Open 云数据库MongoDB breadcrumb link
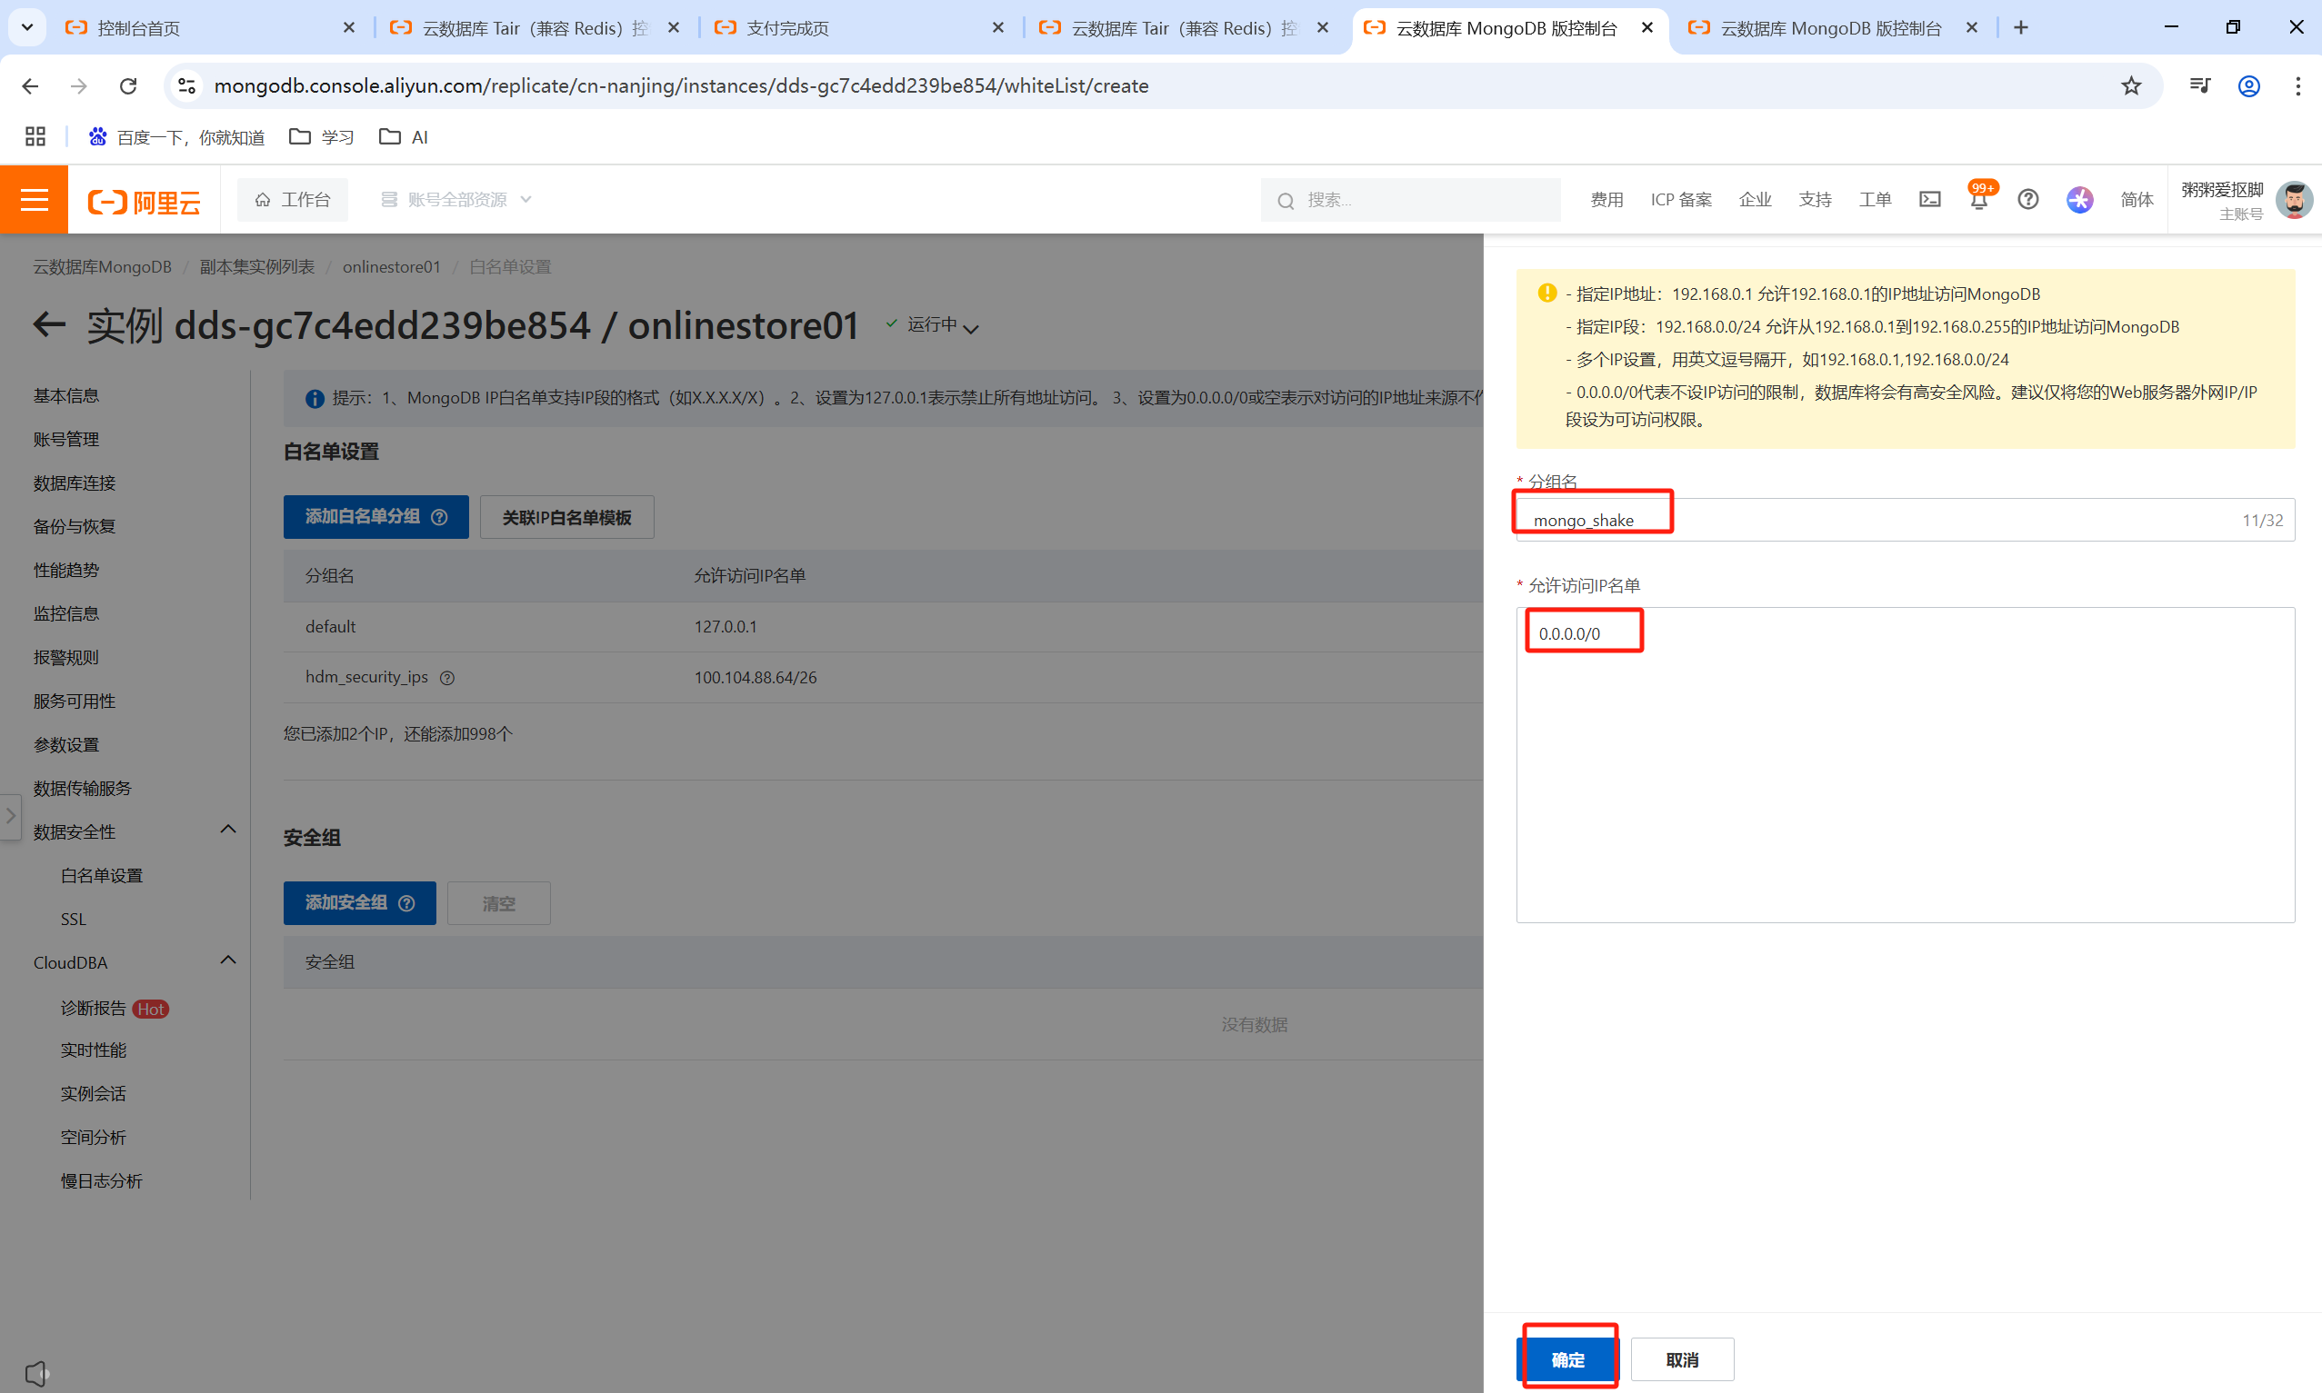The image size is (2322, 1393). click(x=103, y=266)
